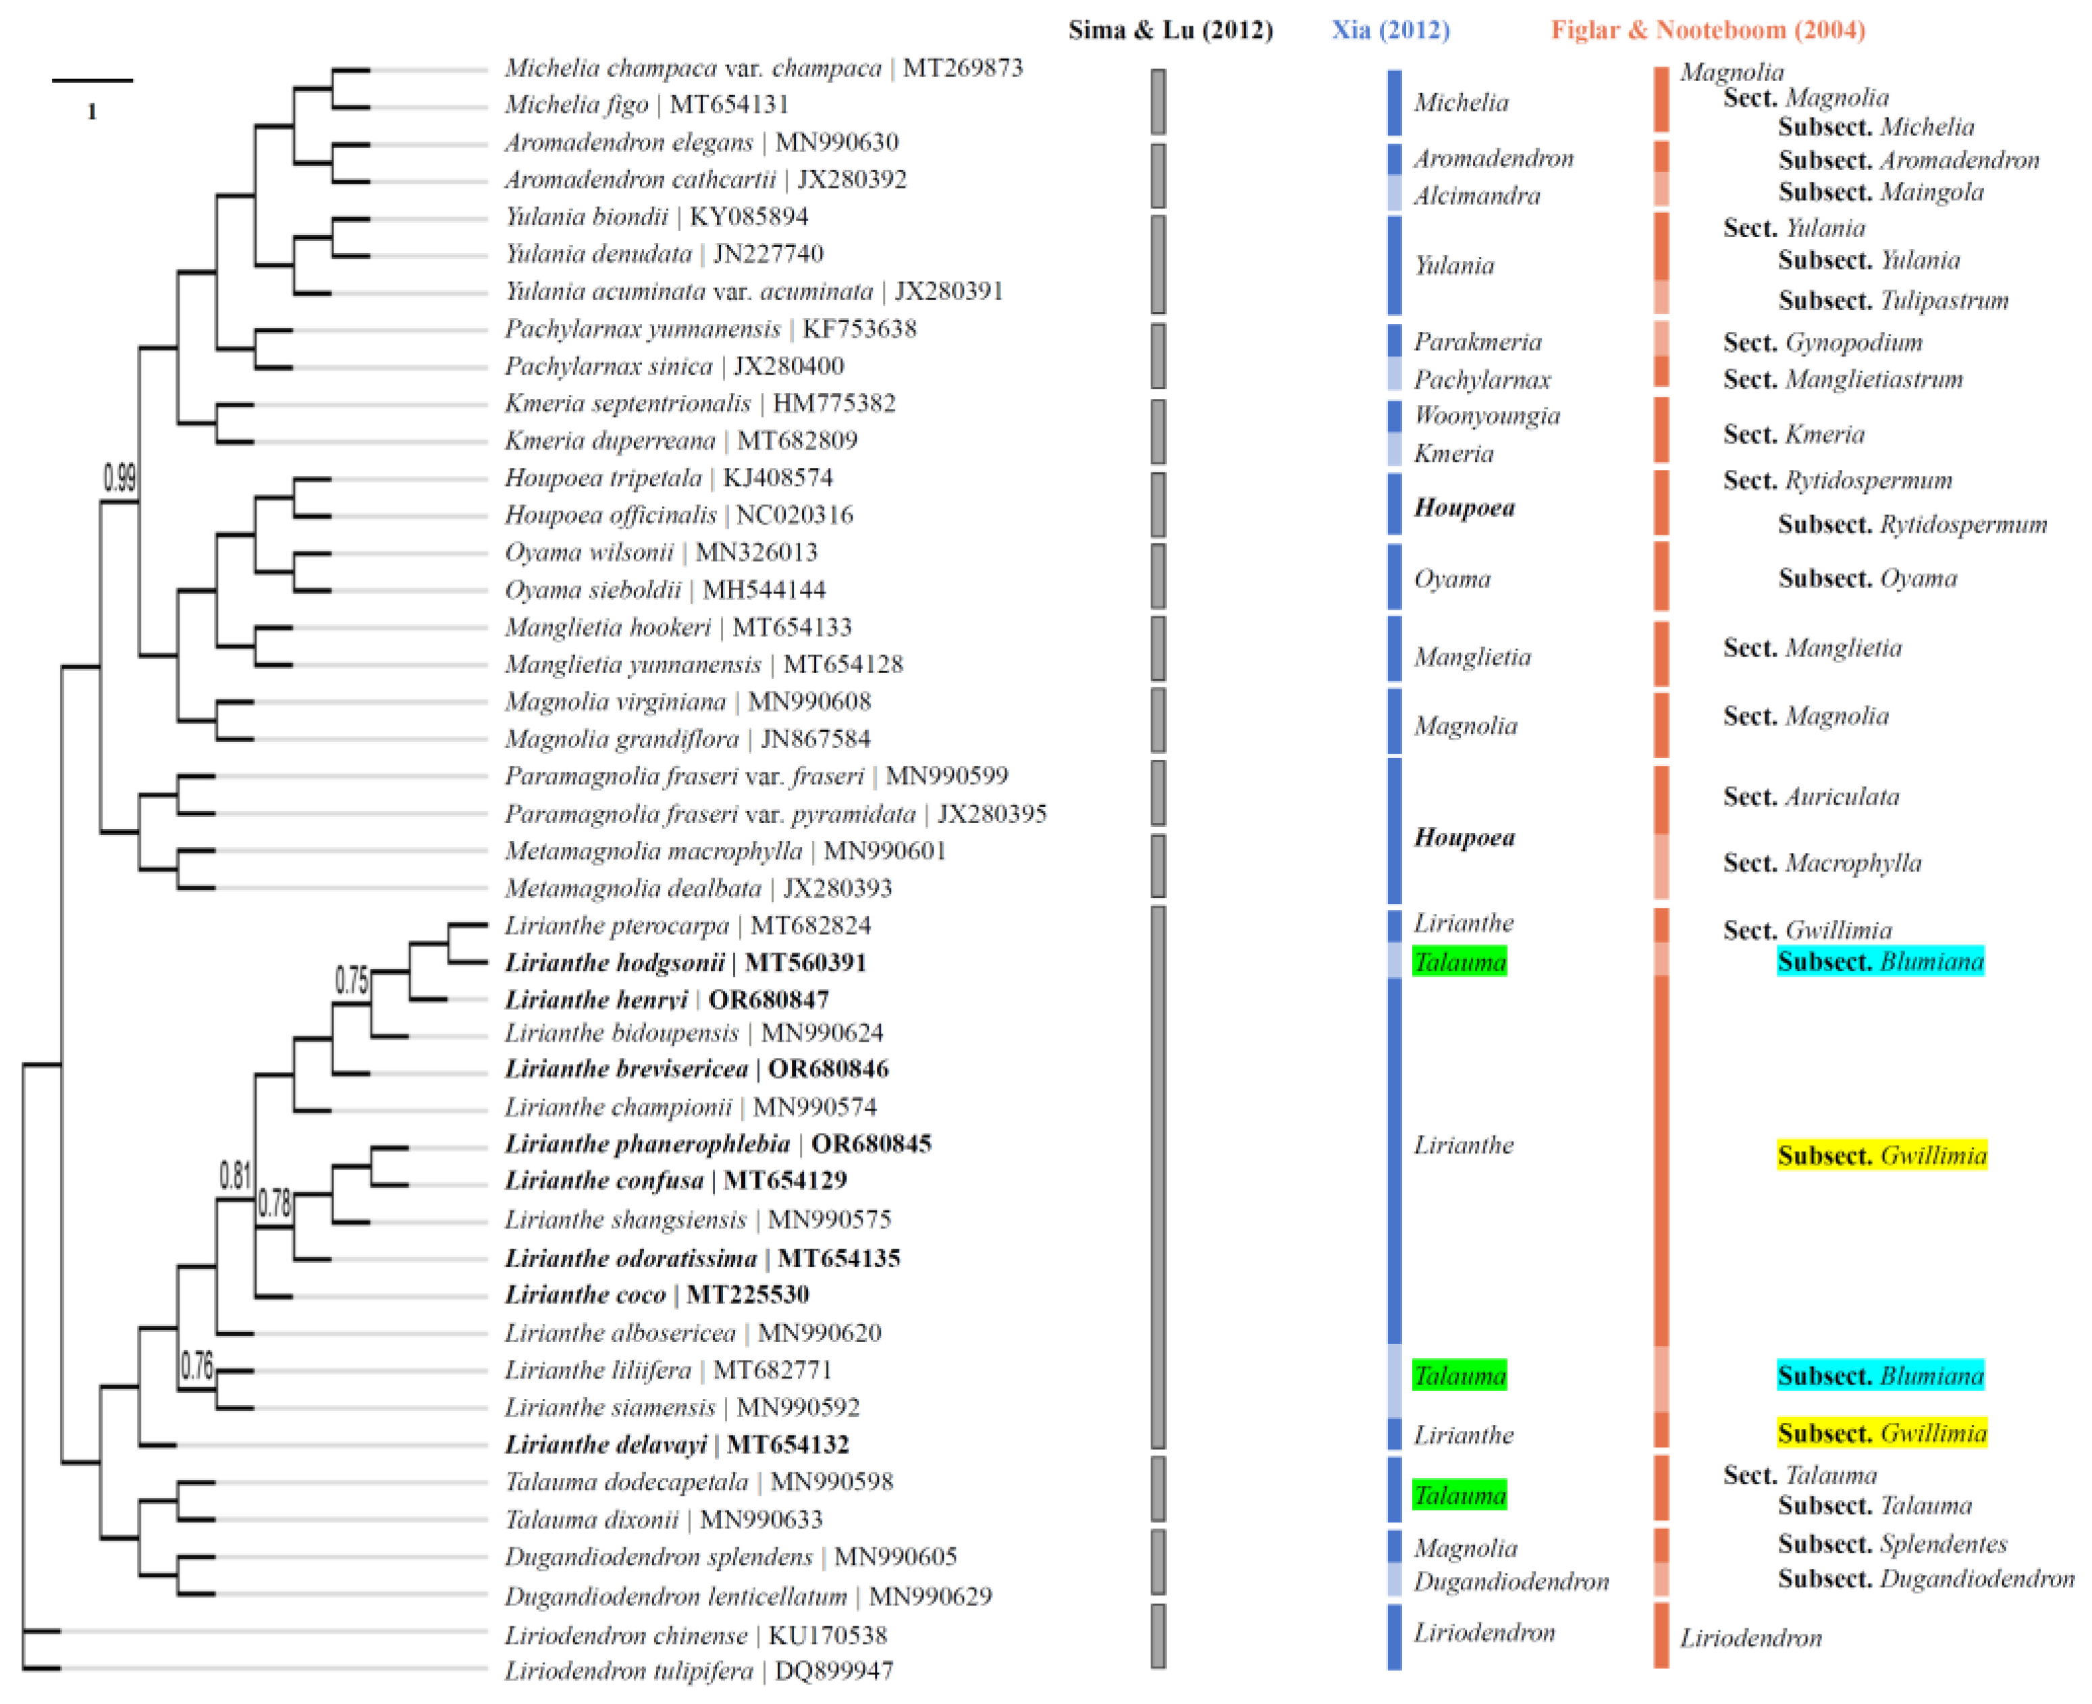Select Lirianthe hodgsonii MT560391 taxon label

[685, 962]
